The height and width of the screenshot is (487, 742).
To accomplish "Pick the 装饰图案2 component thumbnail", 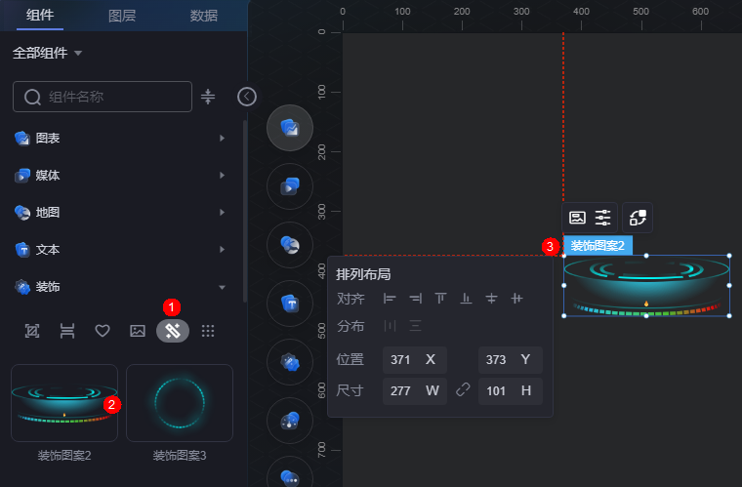I will click(64, 403).
